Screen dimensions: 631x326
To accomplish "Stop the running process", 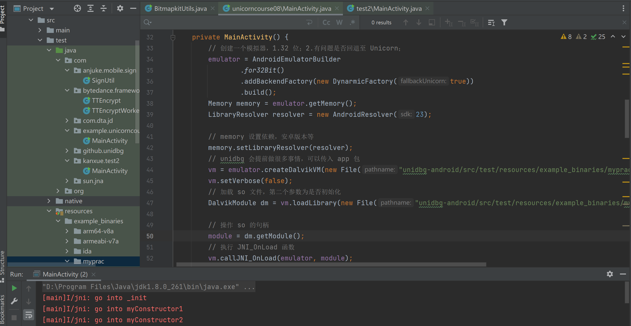I will click(x=14, y=318).
